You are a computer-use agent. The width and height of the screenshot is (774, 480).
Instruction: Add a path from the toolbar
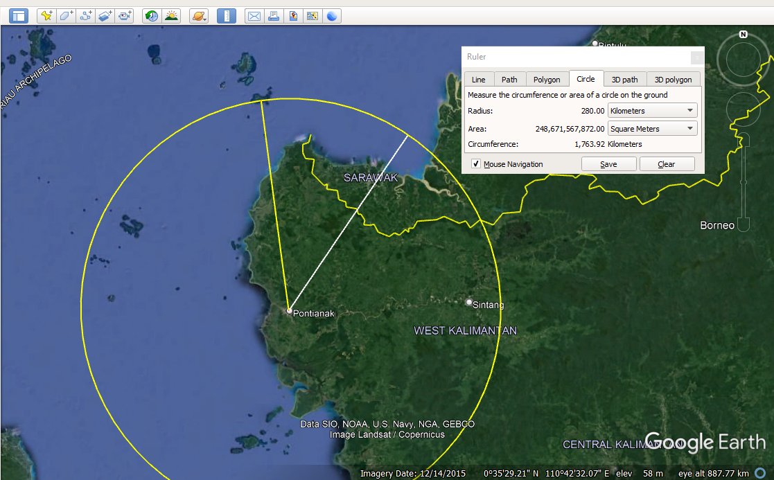click(85, 16)
